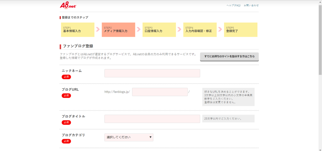Click the A8.net logo
This screenshot has width=322, height=151.
point(68,6)
